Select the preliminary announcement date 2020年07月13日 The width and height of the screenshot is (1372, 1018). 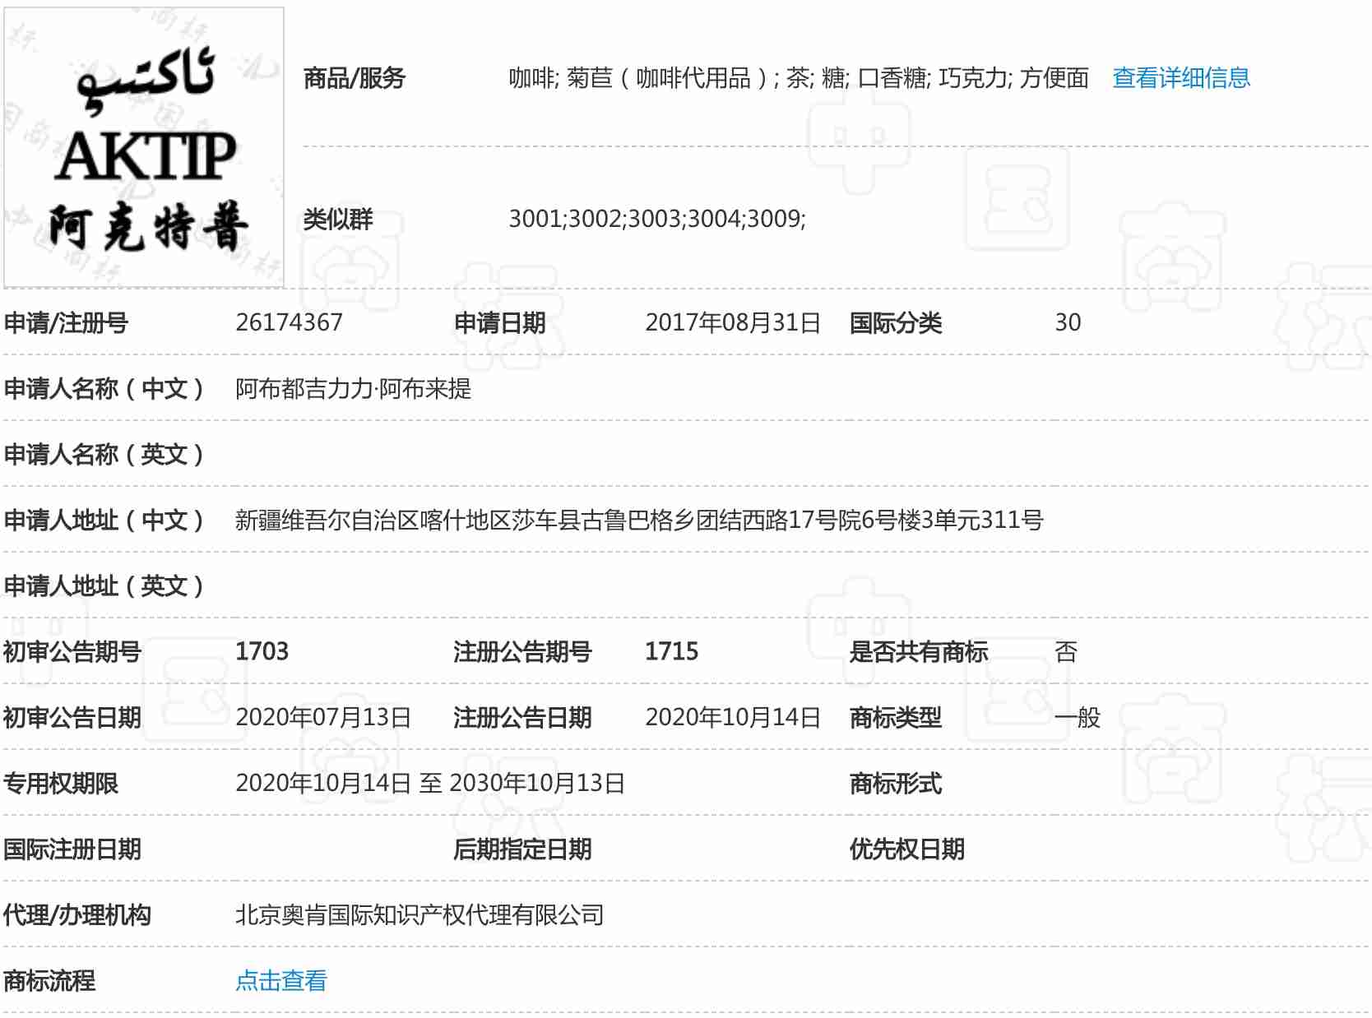point(322,717)
